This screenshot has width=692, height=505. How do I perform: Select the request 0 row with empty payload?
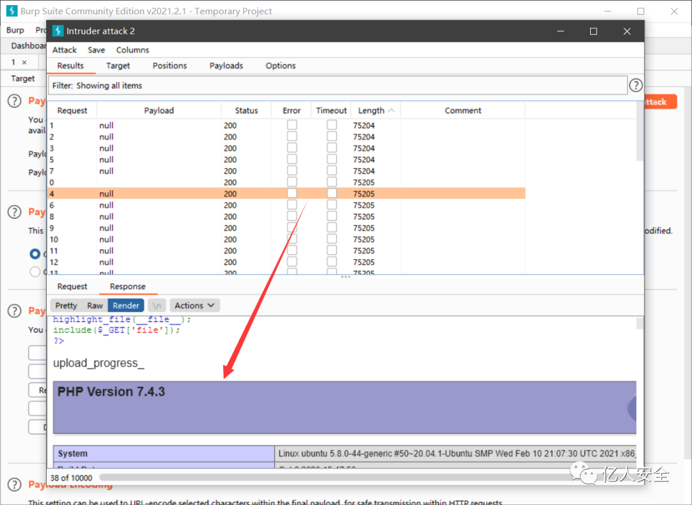point(286,182)
